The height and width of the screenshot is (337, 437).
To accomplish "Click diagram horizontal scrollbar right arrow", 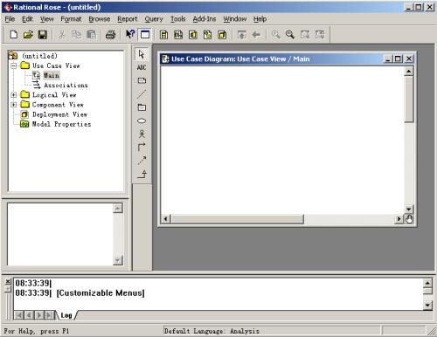I will coord(399,219).
